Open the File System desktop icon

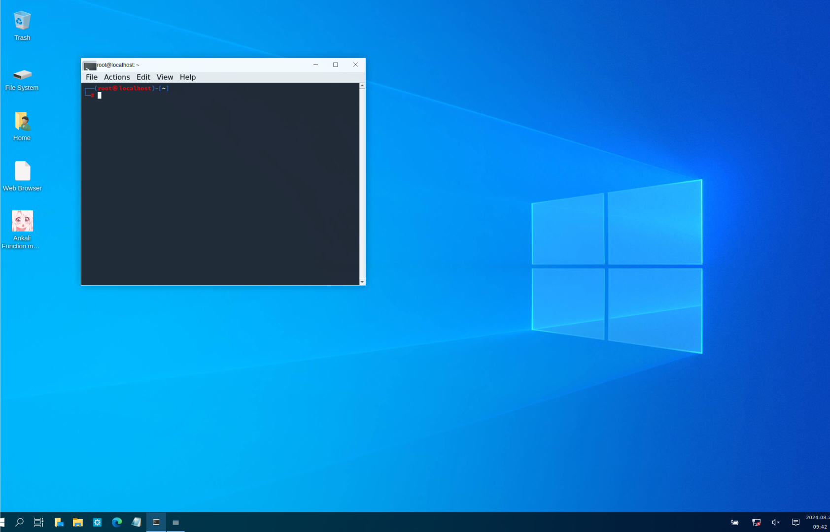coord(22,79)
